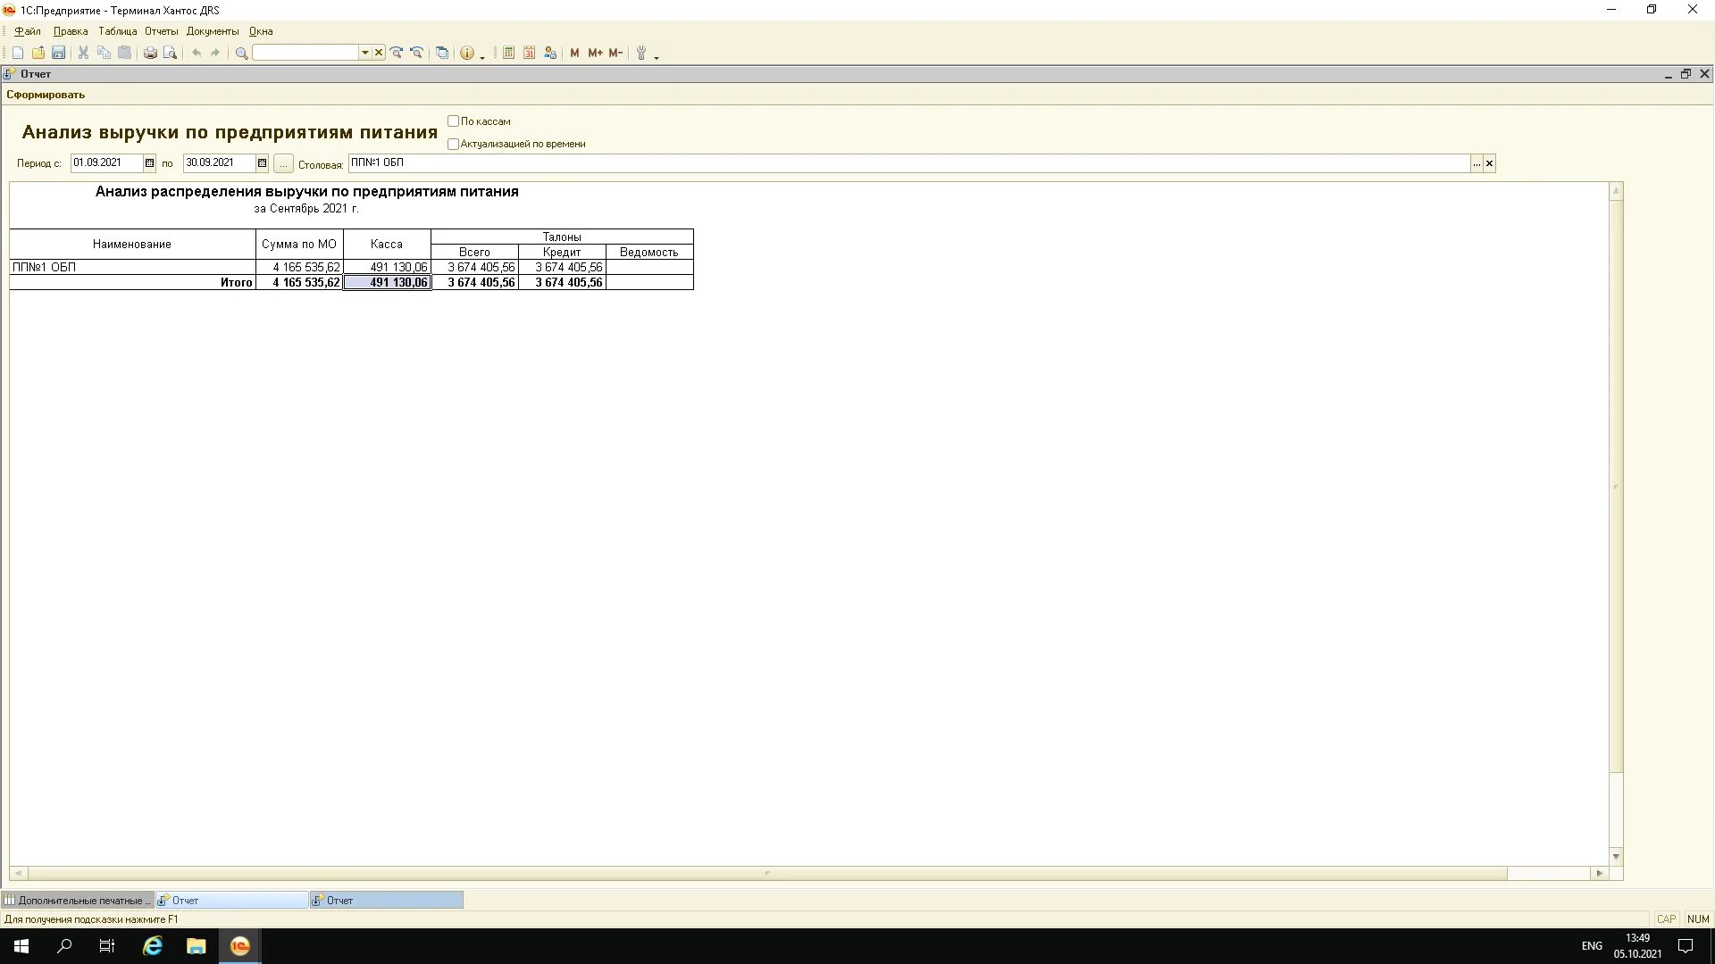
Task: Open the Столовая selection ellipsis button
Action: [1477, 163]
